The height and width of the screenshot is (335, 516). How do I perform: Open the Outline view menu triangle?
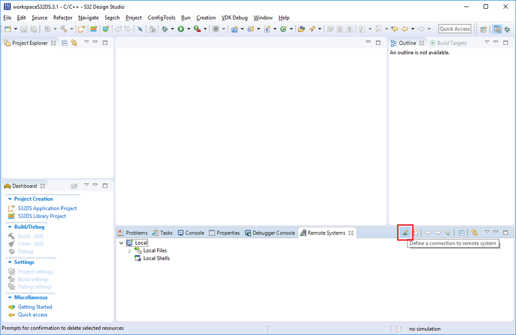[487, 42]
